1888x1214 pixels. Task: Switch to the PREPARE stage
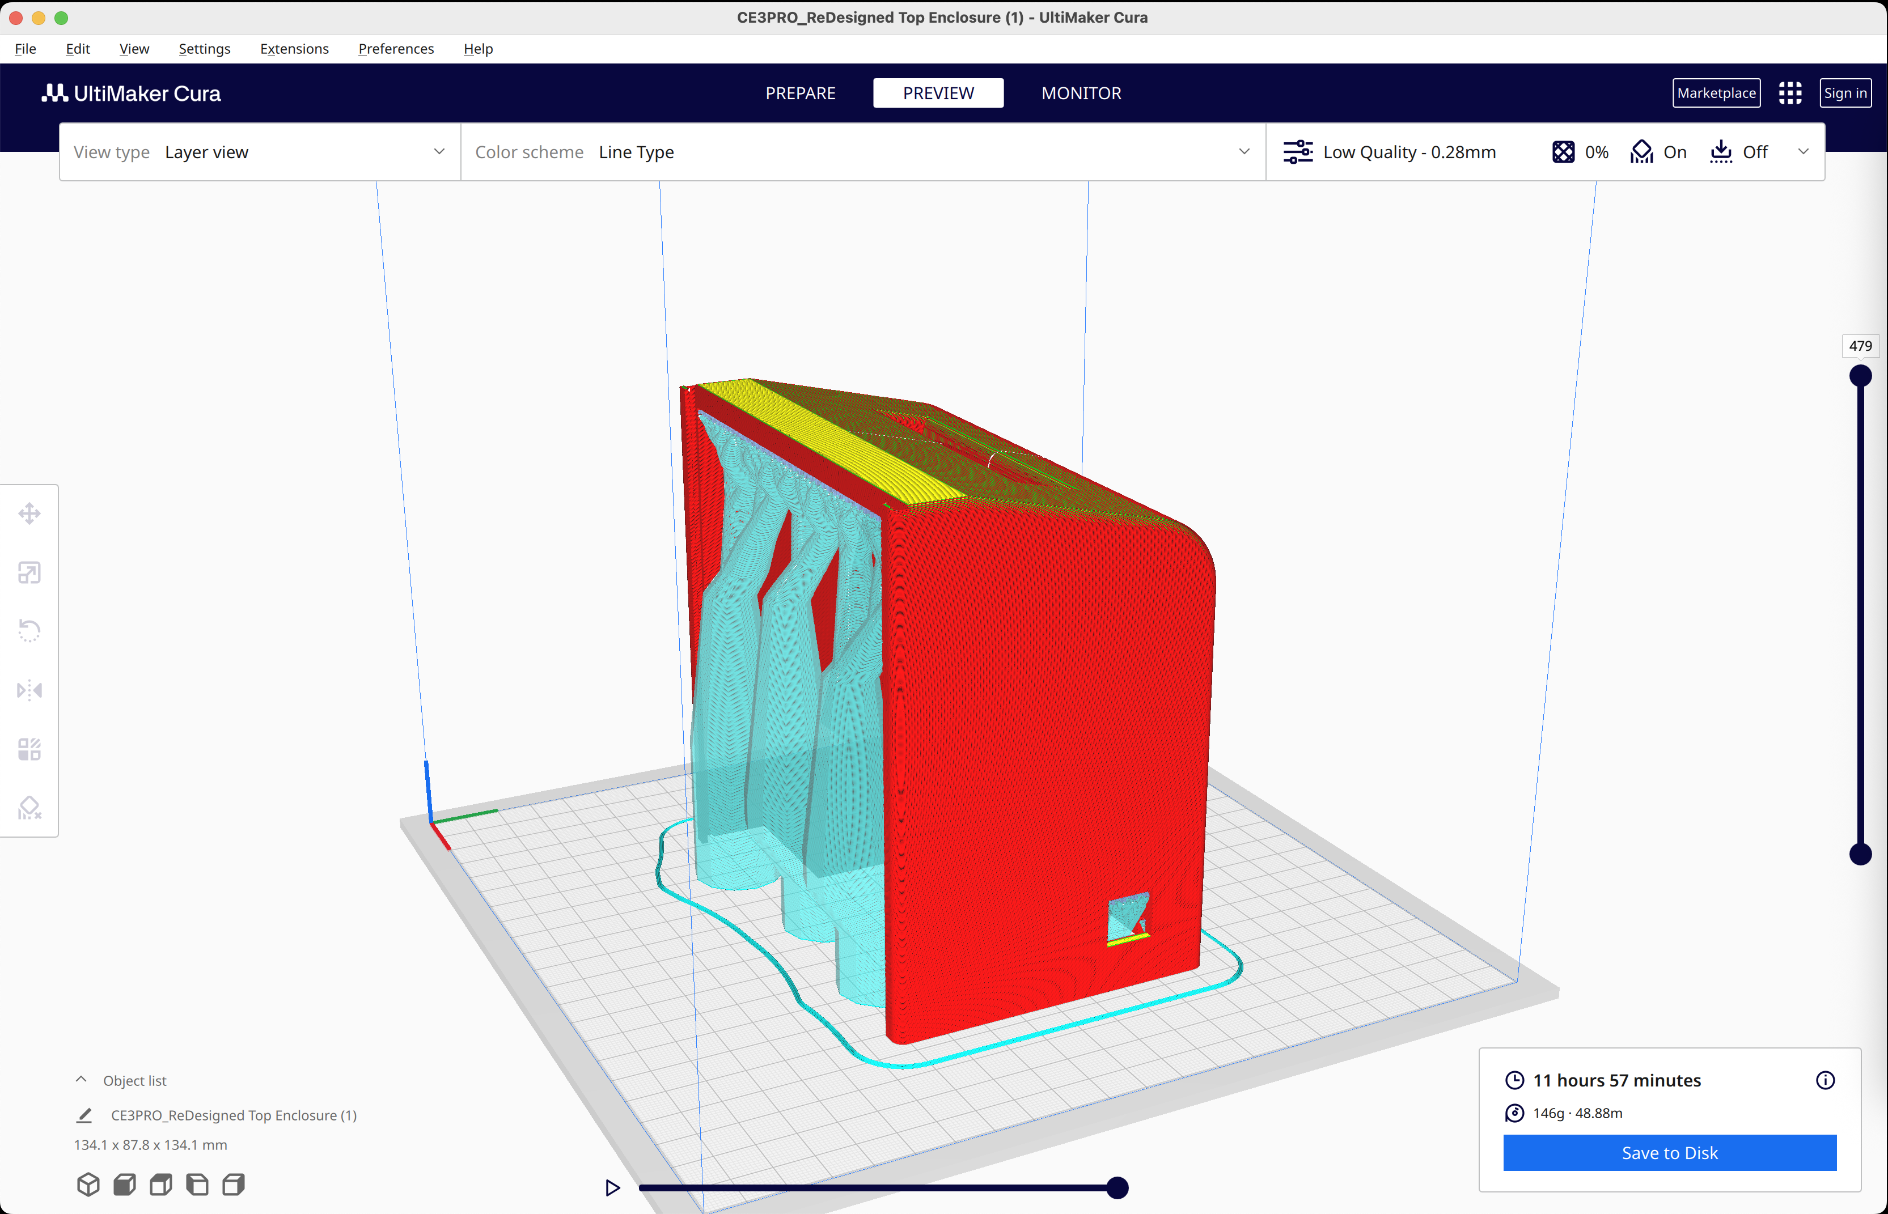801,93
